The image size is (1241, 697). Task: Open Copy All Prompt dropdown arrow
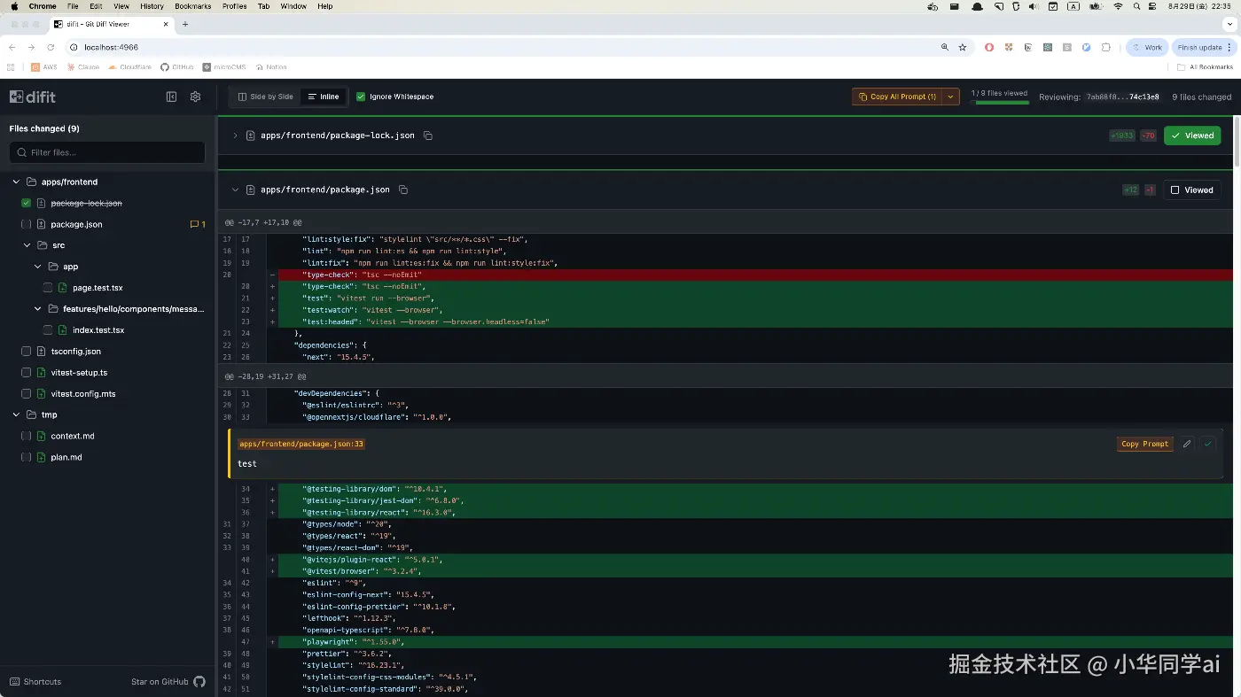[x=951, y=97]
